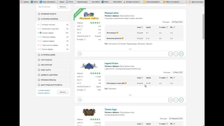Expand the Геотаргетинг section
Viewport: 224px width, 126px height.
53,65
